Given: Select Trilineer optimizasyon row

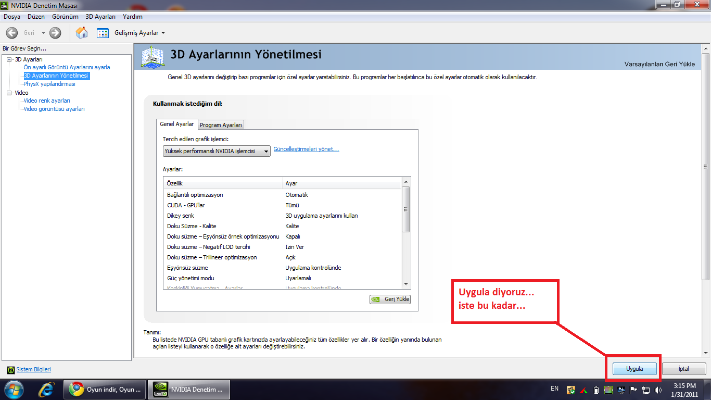Looking at the screenshot, I should pos(283,257).
